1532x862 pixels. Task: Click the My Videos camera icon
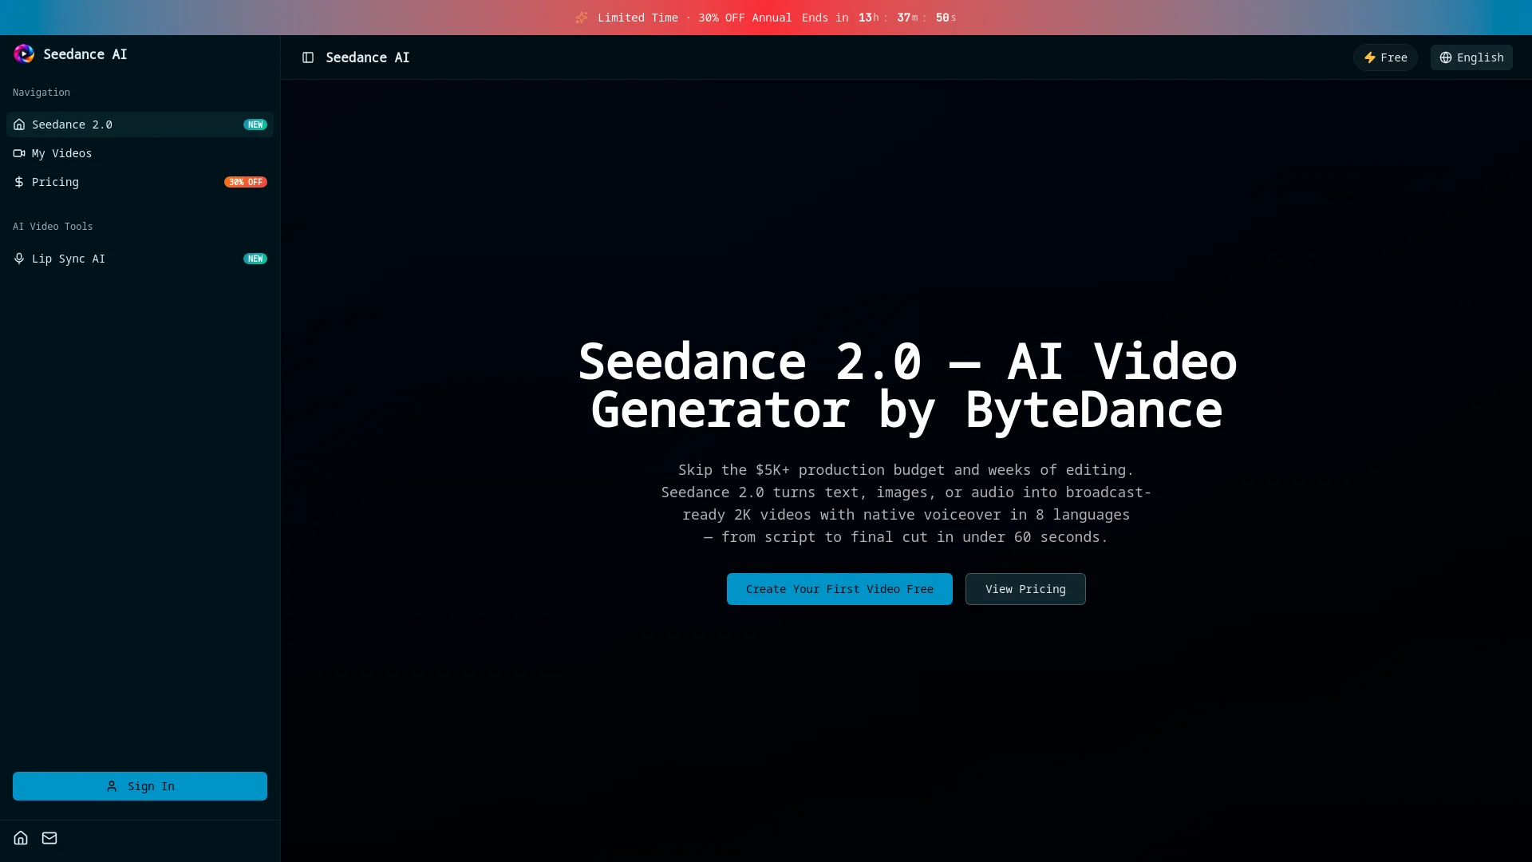tap(19, 152)
